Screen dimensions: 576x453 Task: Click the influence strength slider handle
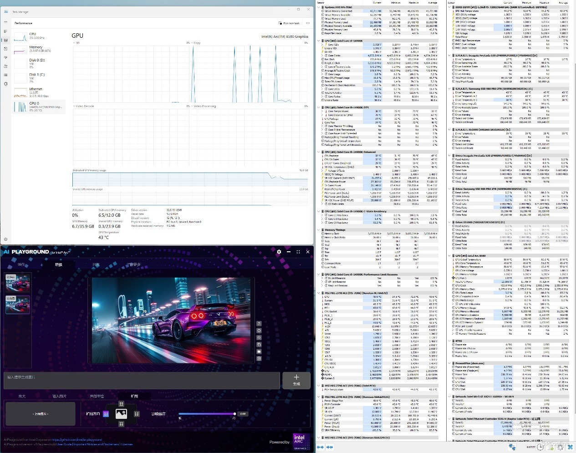[x=234, y=414]
